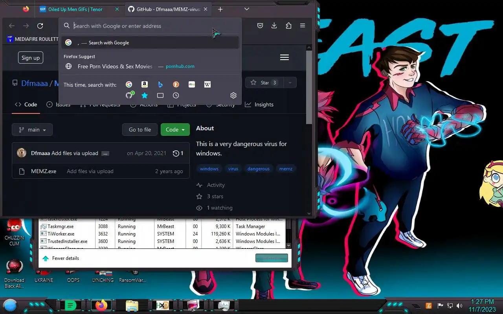Search this time with Wikipedia icon

click(207, 84)
